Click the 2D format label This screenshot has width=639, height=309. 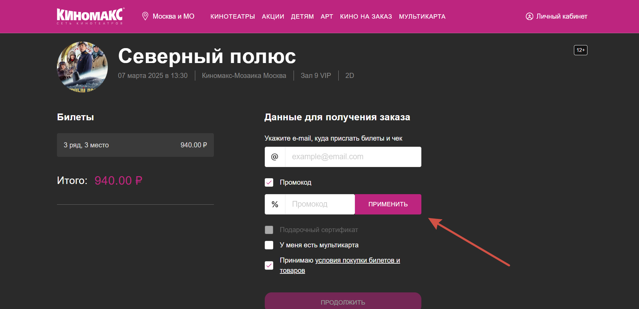click(350, 76)
